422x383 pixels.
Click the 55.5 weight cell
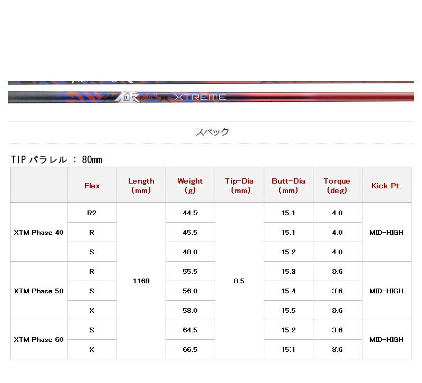(190, 272)
